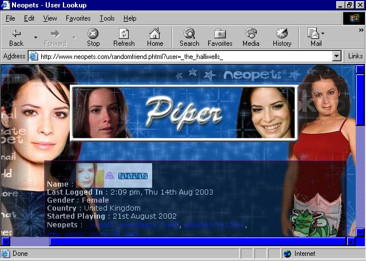Open the Media panel
366x261 pixels.
[x=250, y=37]
